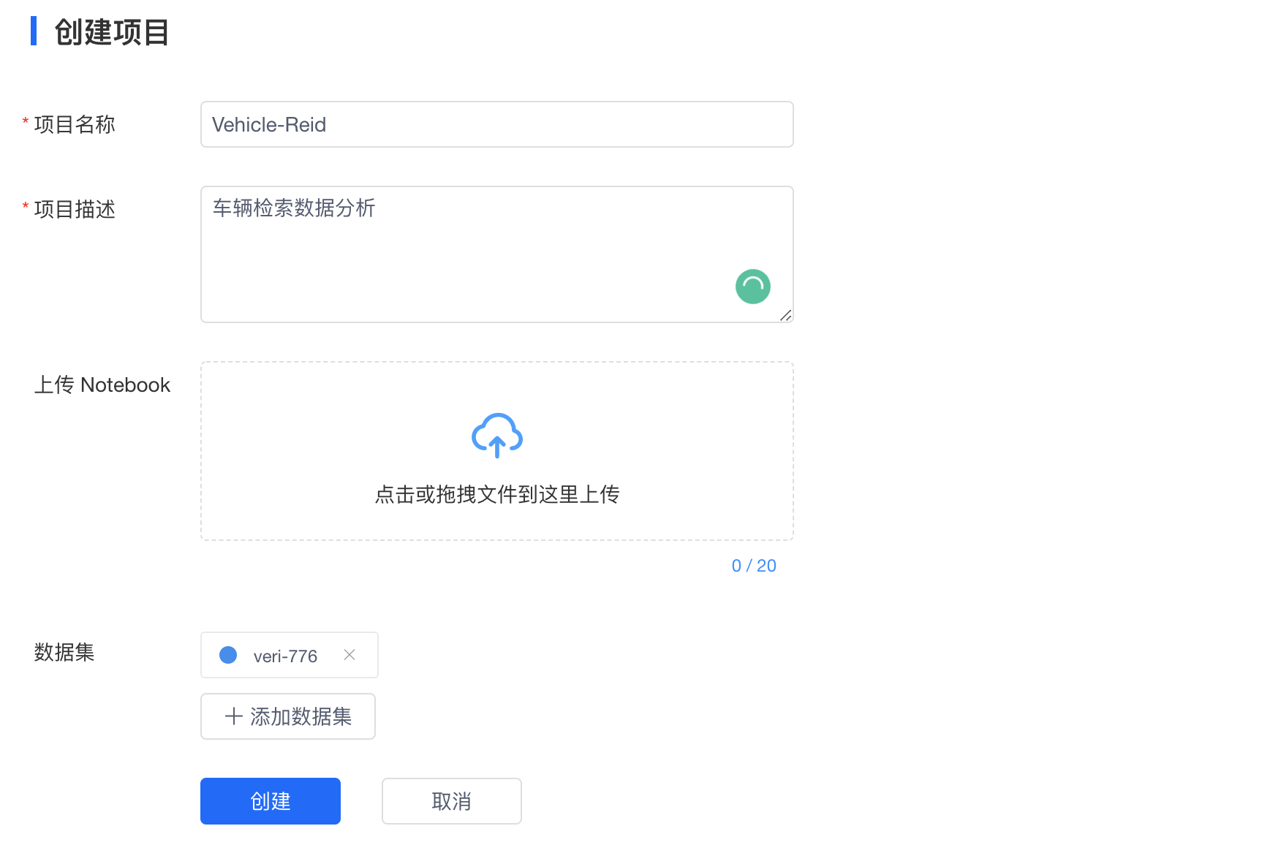Screen dimensions: 1262x845
Task: Select the Vehicle-Reid text in name field
Action: click(x=268, y=124)
